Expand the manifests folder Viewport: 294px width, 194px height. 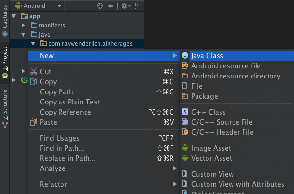click(x=23, y=25)
